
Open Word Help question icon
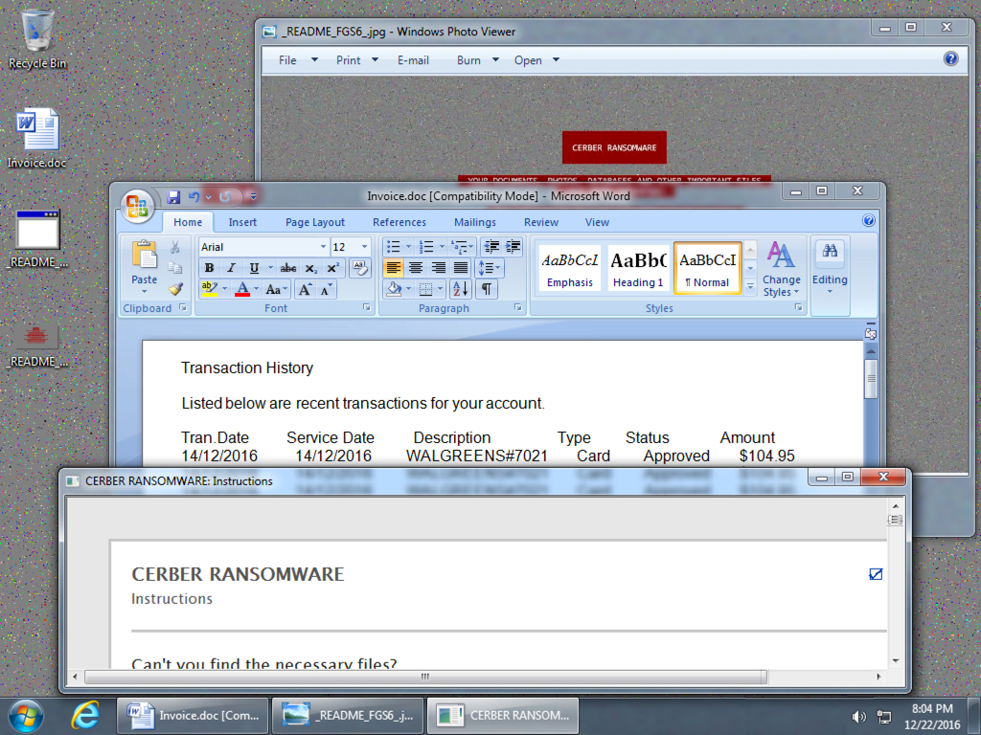tap(868, 221)
